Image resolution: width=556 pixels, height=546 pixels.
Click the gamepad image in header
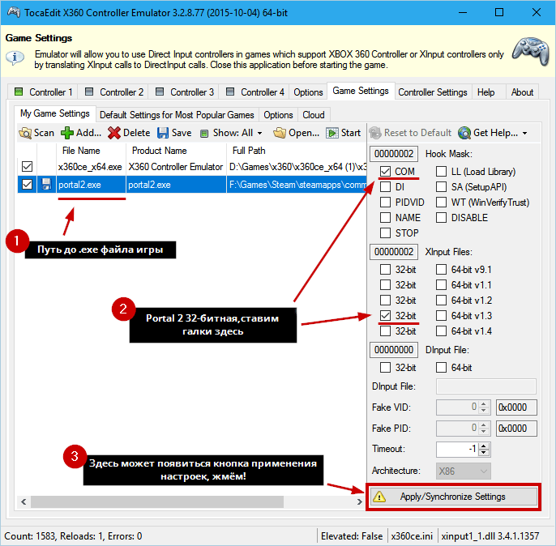pos(531,51)
